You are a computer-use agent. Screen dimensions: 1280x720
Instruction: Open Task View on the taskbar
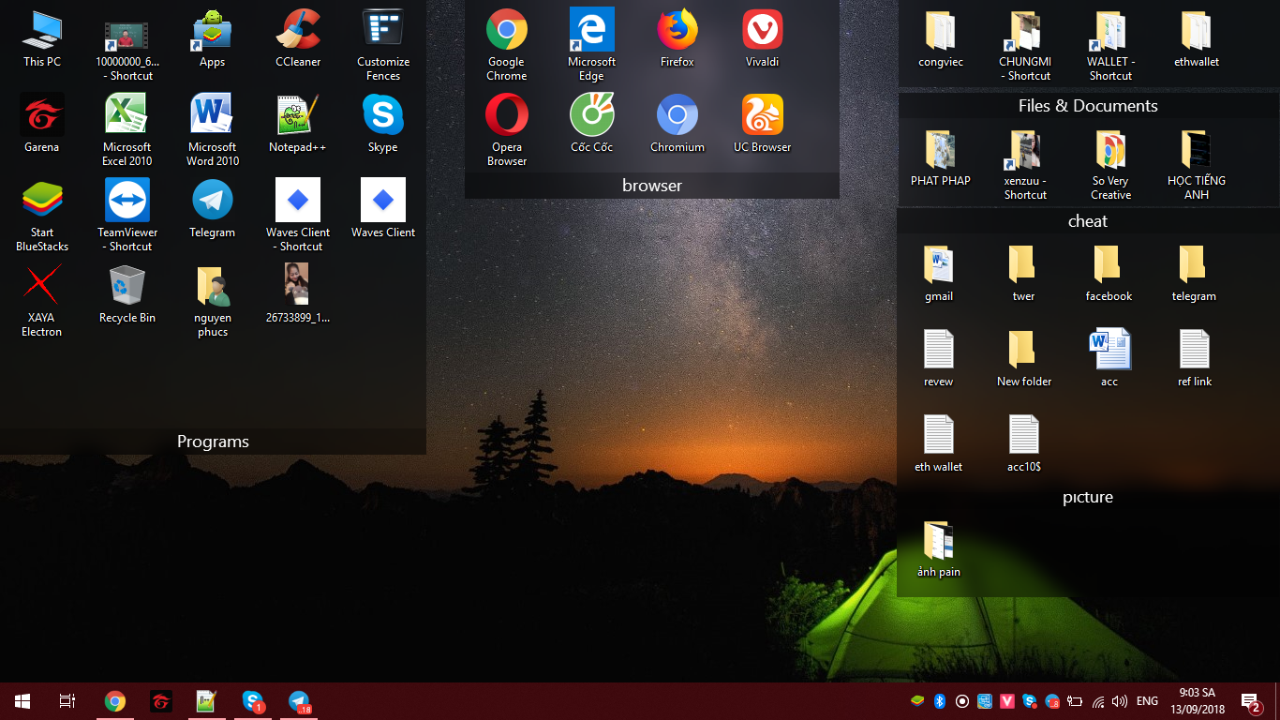point(67,701)
